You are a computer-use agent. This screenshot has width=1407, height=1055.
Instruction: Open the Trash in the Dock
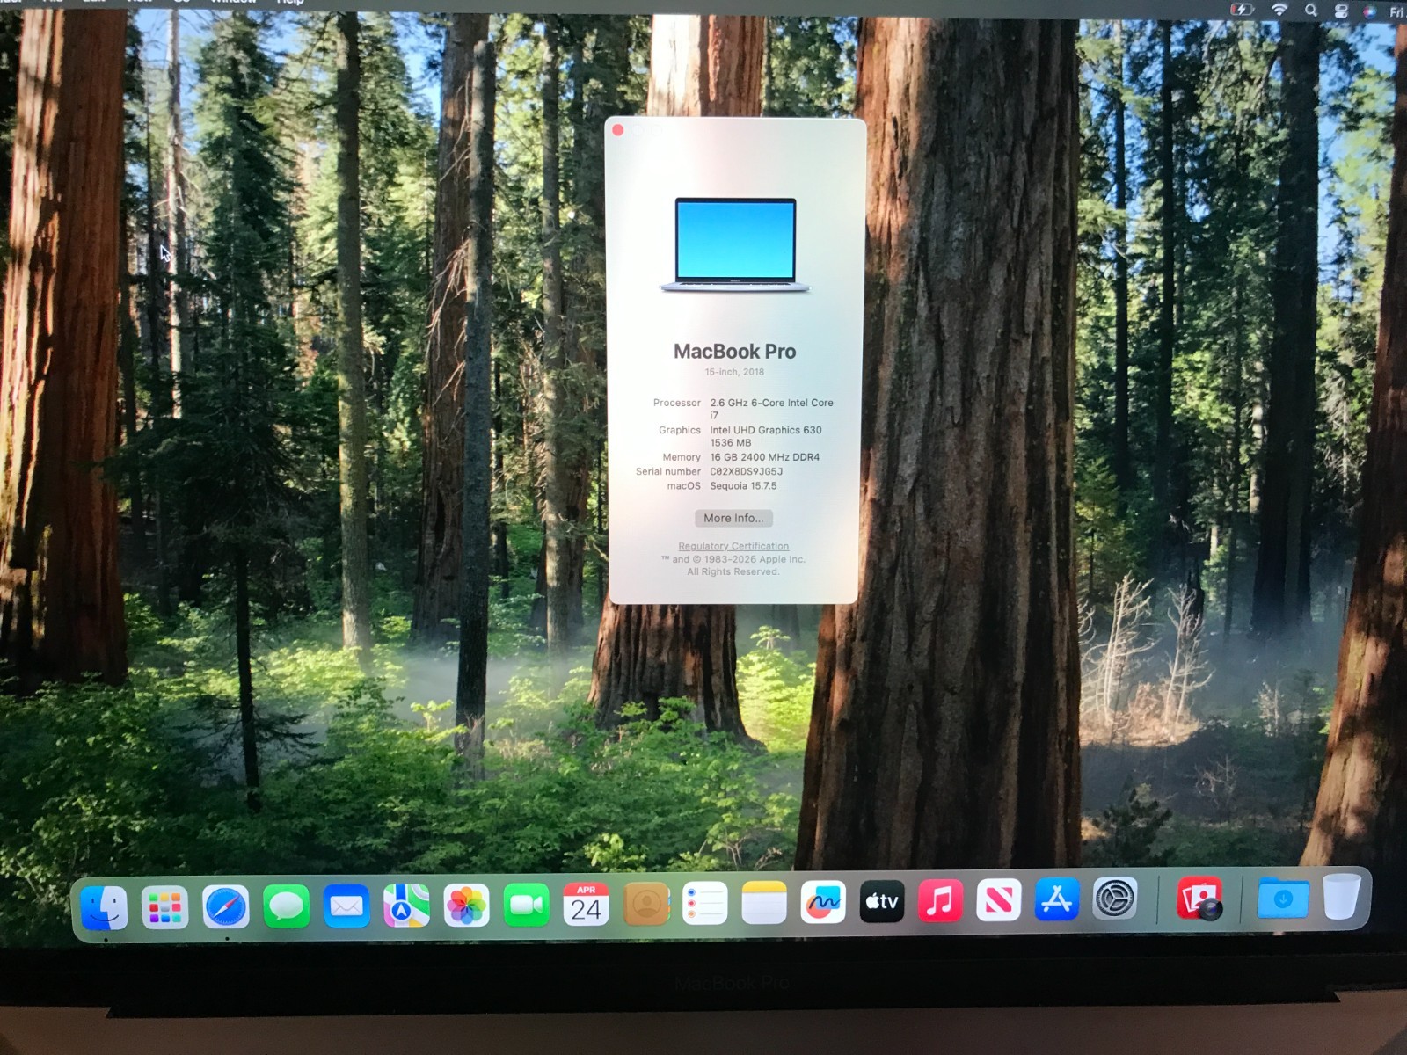click(x=1342, y=896)
